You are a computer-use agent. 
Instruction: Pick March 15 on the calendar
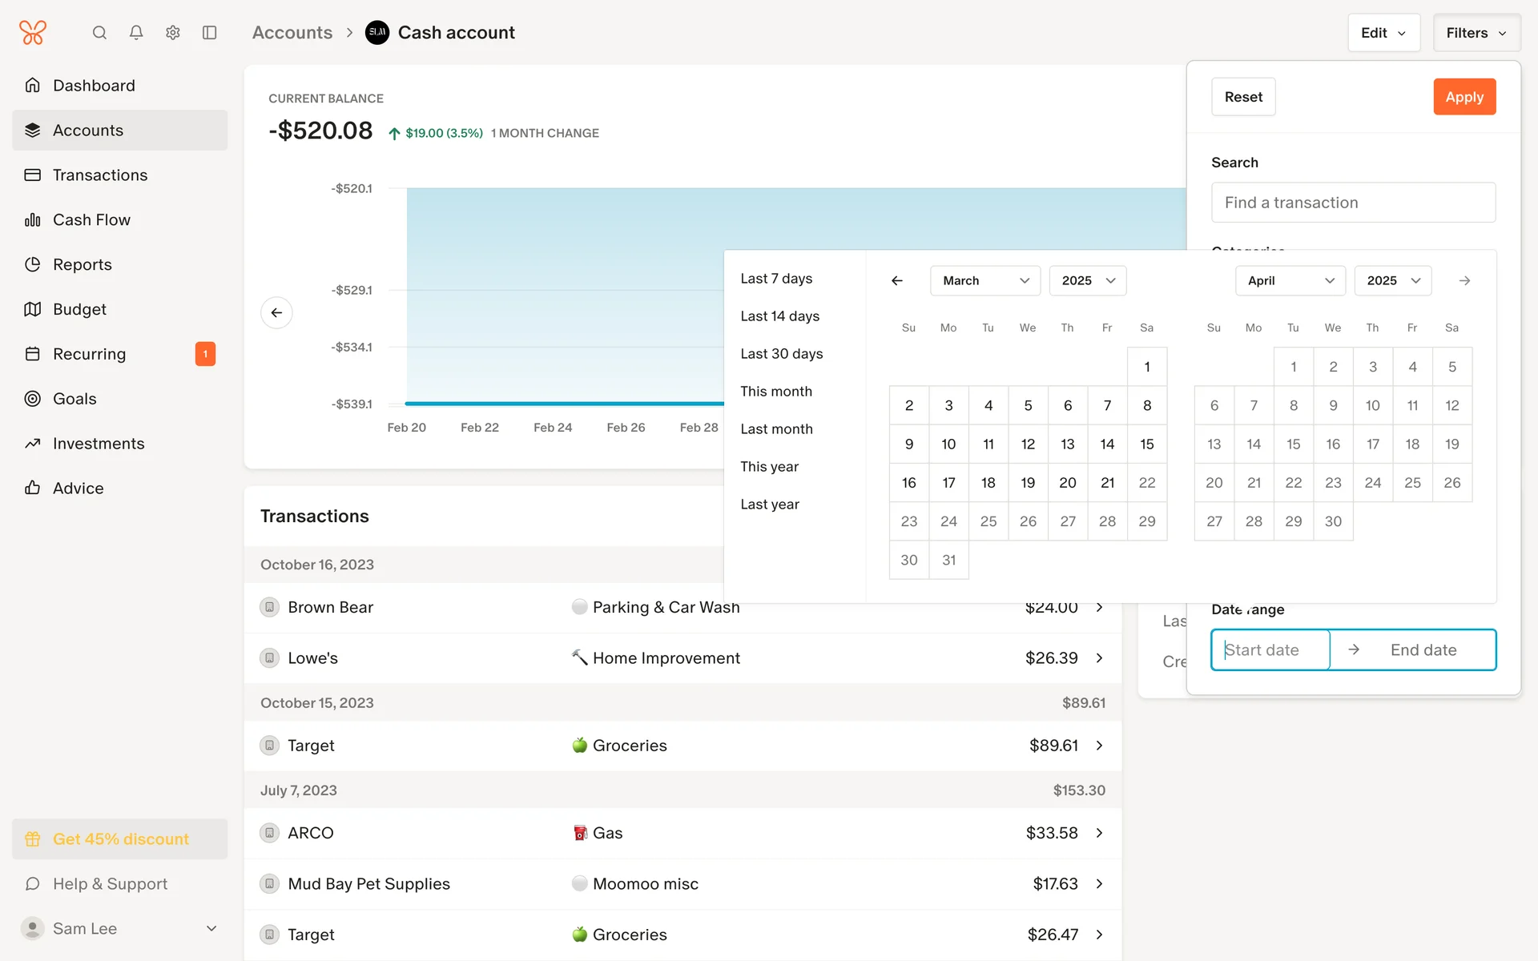coord(1146,444)
